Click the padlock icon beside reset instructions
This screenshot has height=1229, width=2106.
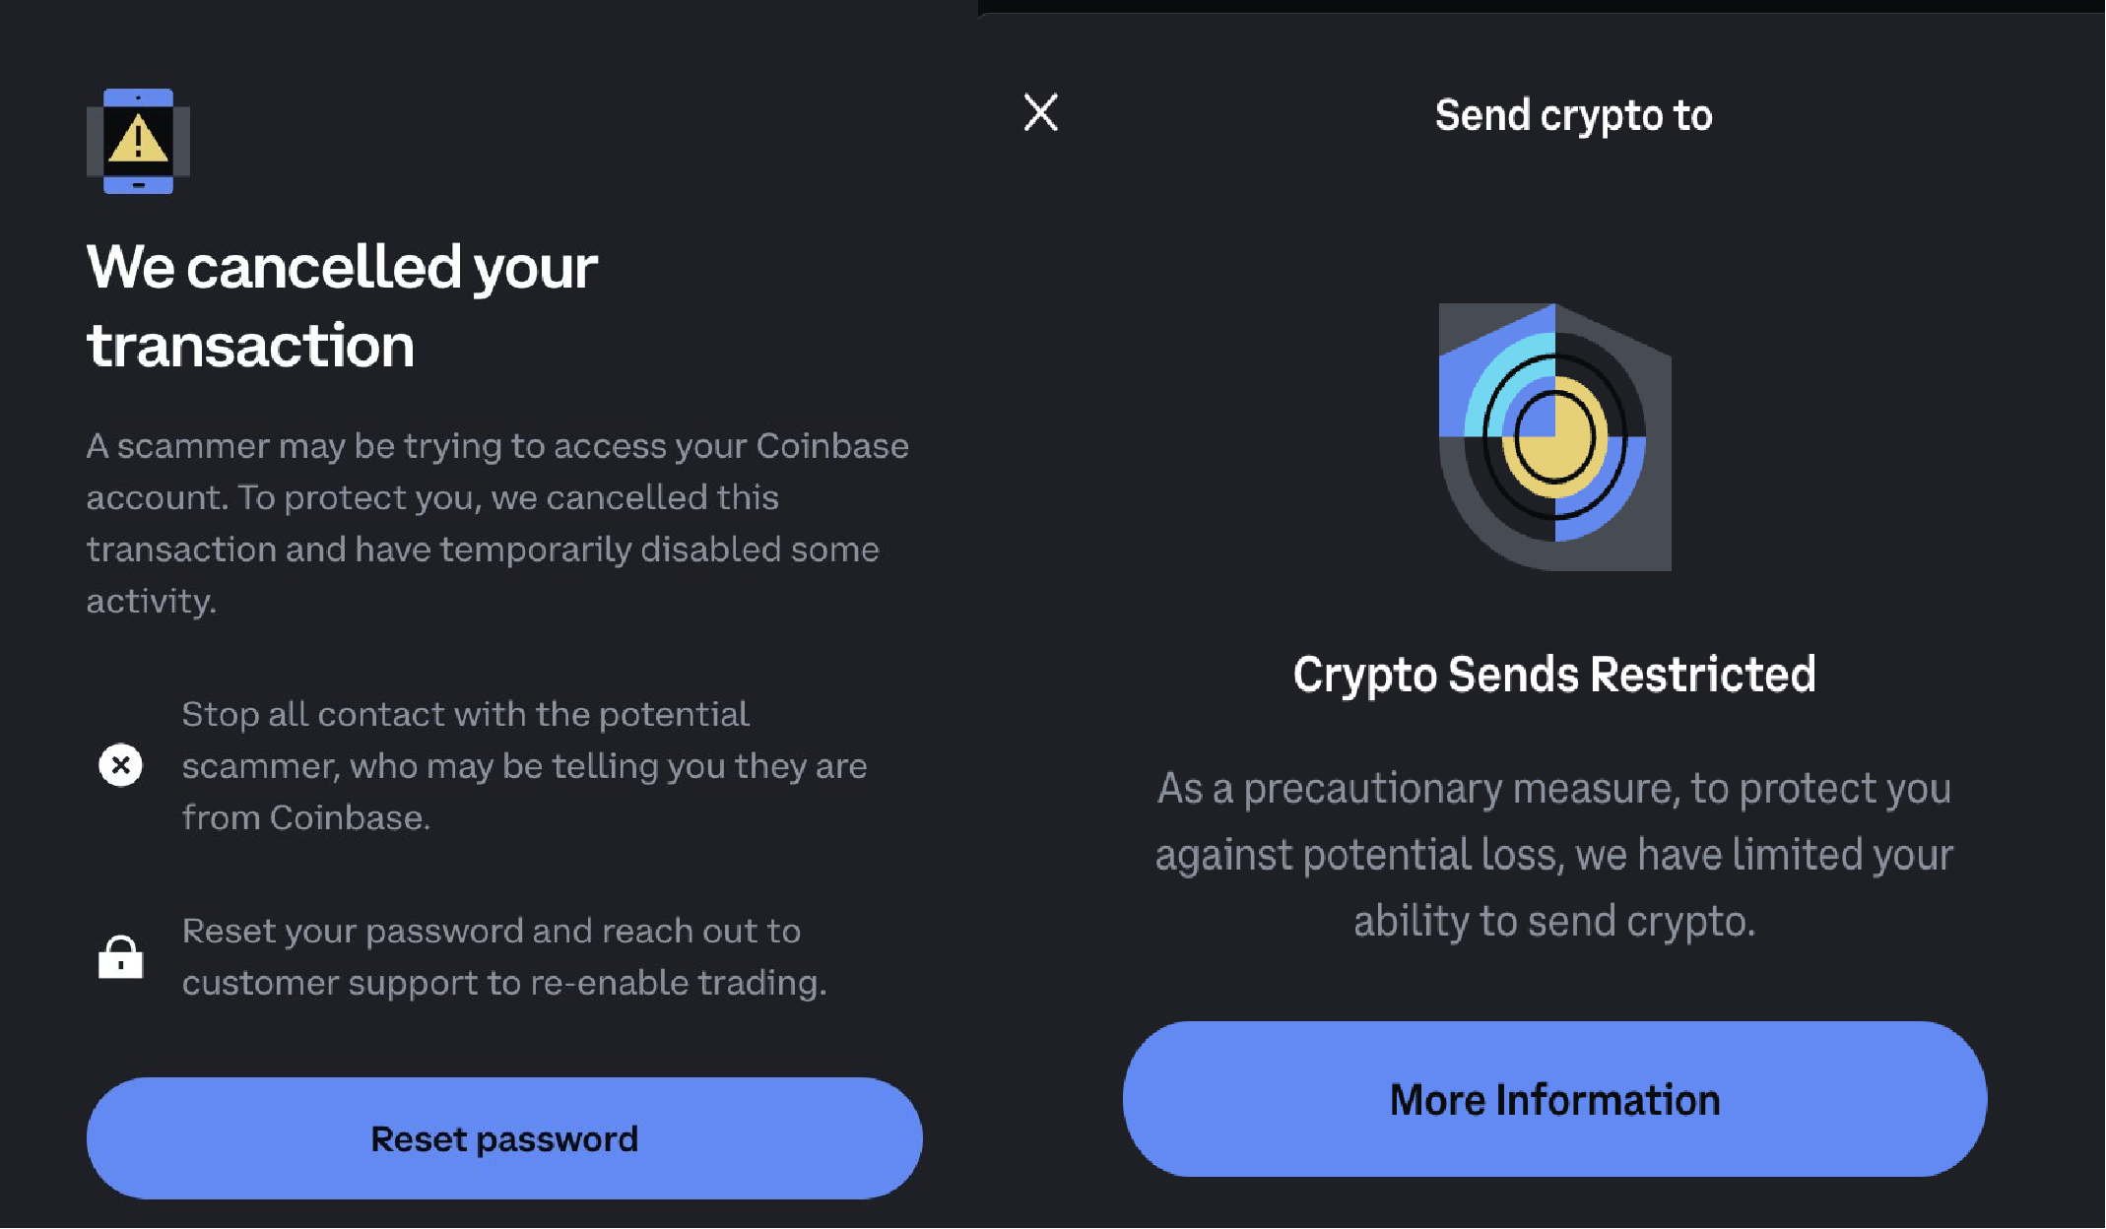tap(120, 956)
